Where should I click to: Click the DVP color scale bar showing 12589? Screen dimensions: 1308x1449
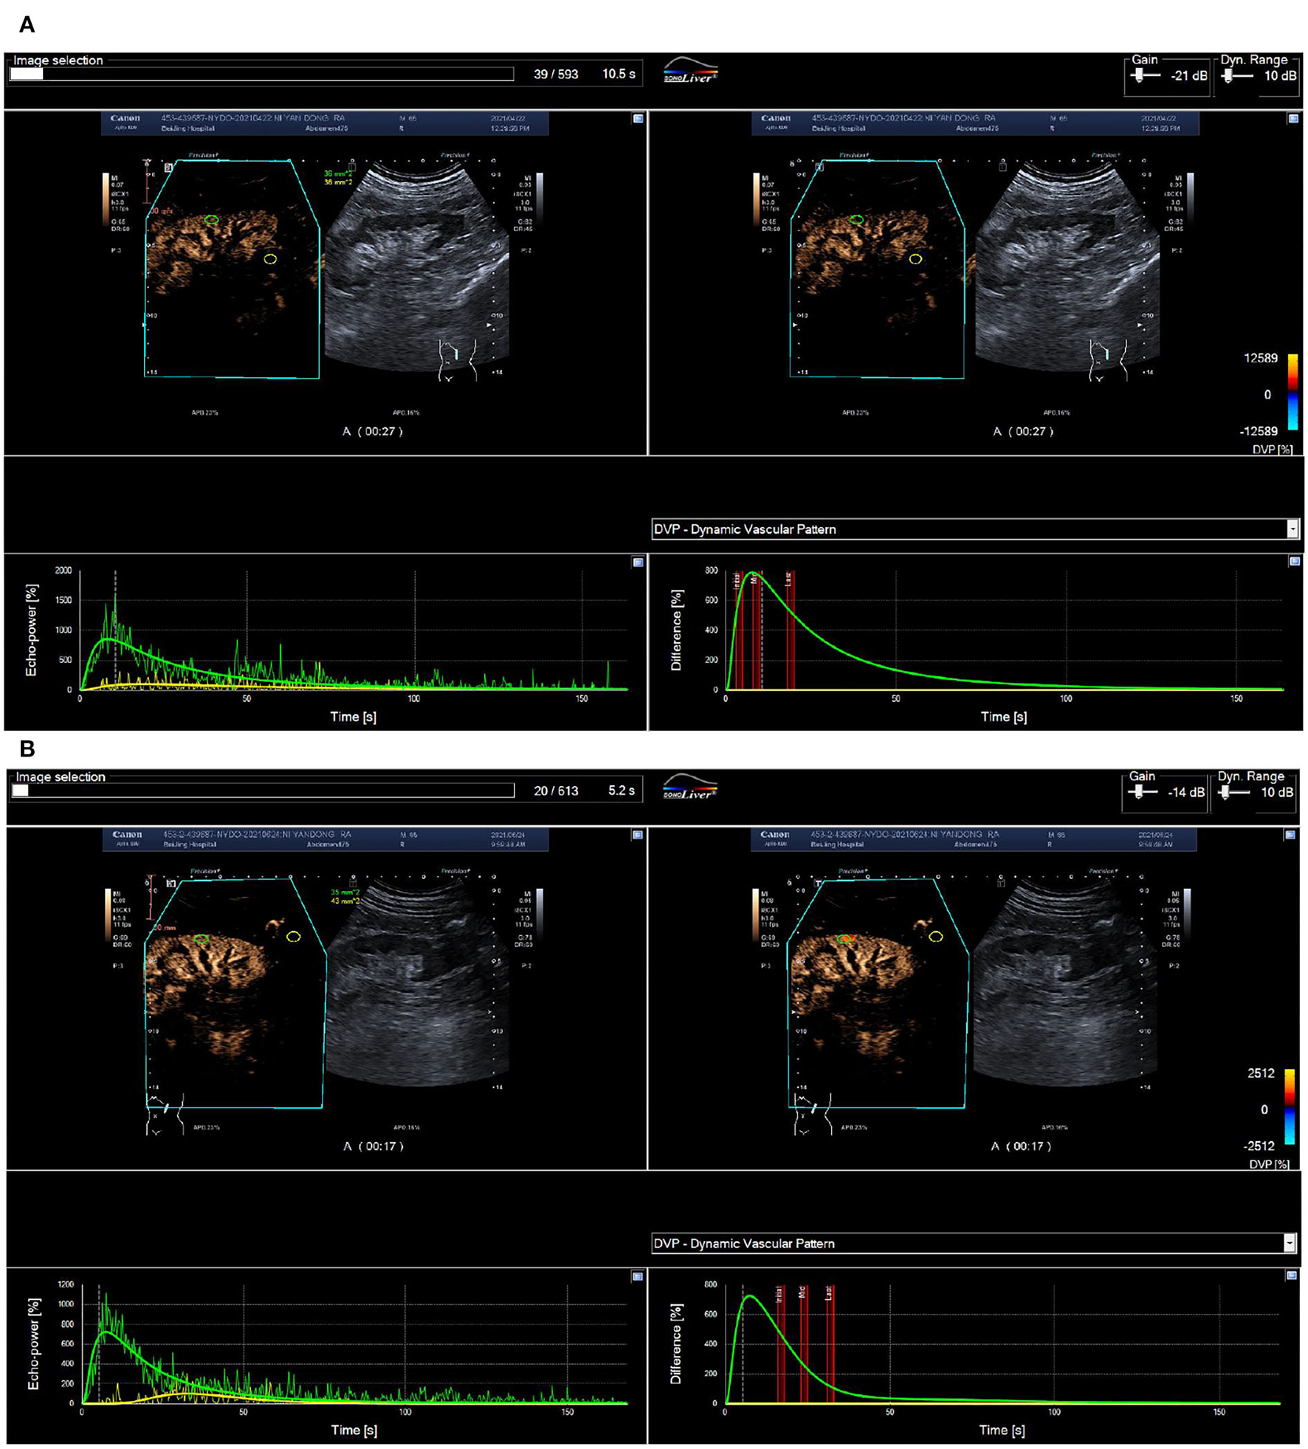1292,393
